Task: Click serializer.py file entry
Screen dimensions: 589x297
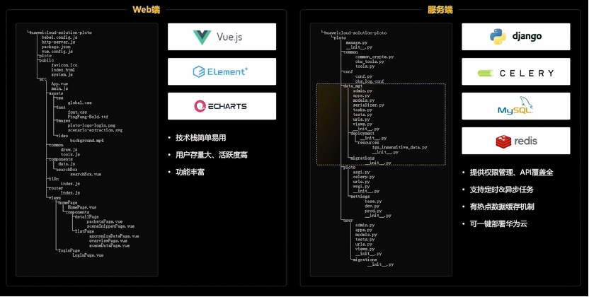Action: 369,105
